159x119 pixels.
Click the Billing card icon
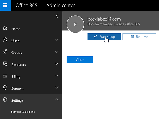5,76
